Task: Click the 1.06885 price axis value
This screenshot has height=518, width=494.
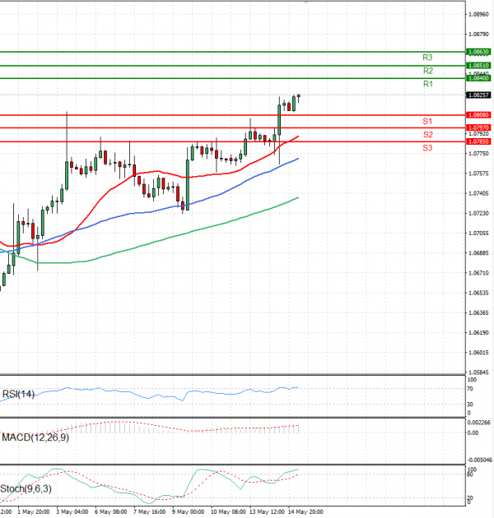Action: (x=478, y=253)
